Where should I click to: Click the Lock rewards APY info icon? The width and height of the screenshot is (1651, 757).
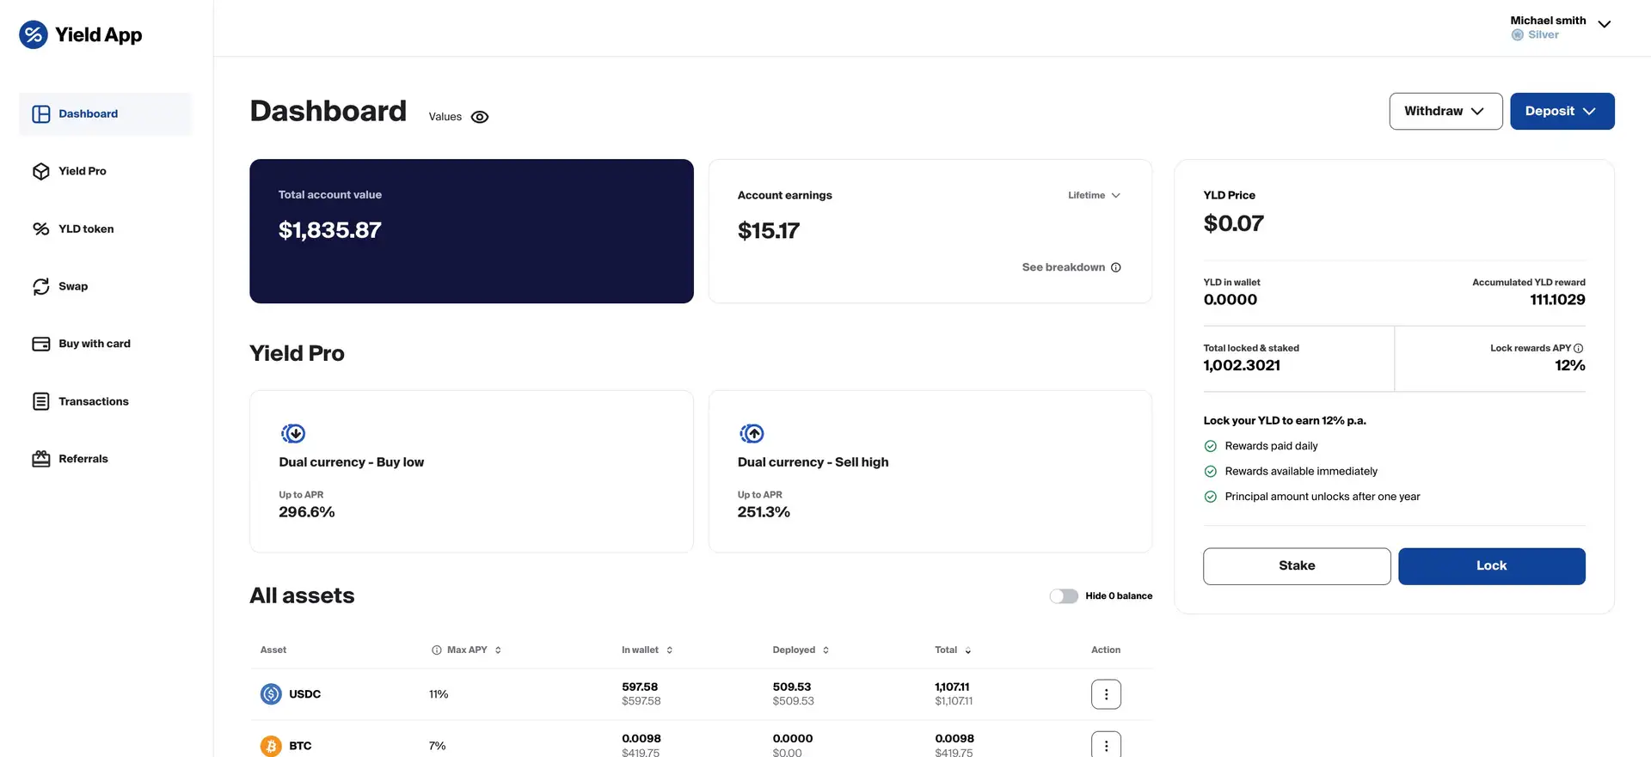[1578, 348]
